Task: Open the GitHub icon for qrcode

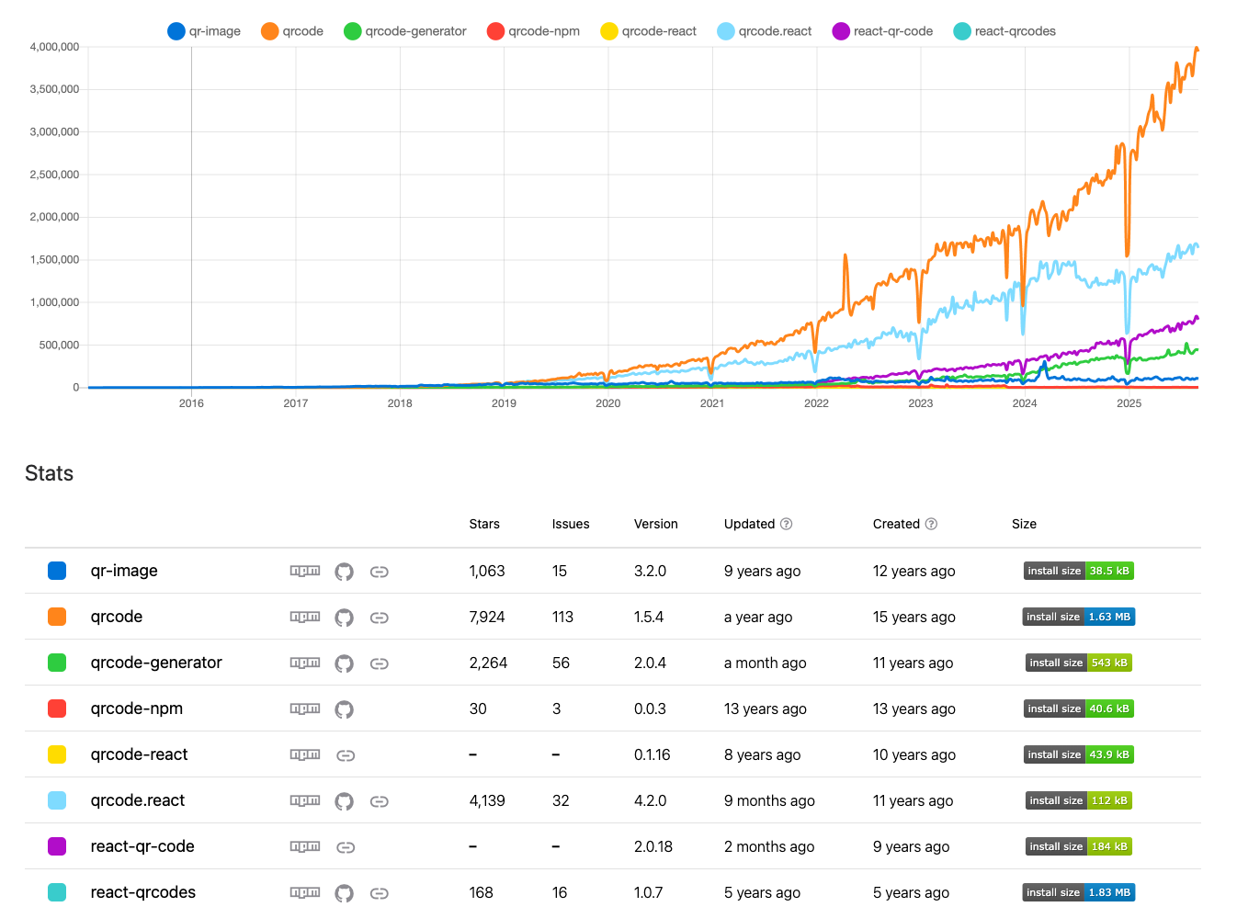Action: coord(344,618)
